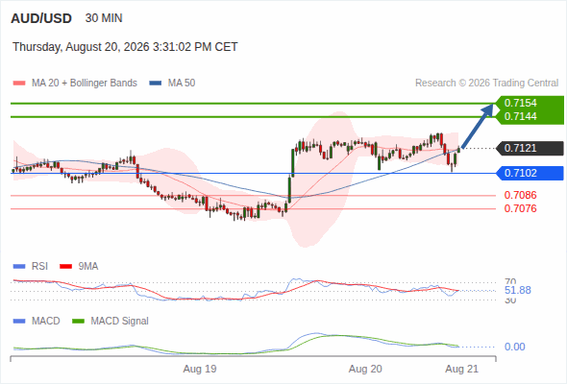Click the AUD/USD chart title
This screenshot has height=384, width=567.
click(41, 18)
